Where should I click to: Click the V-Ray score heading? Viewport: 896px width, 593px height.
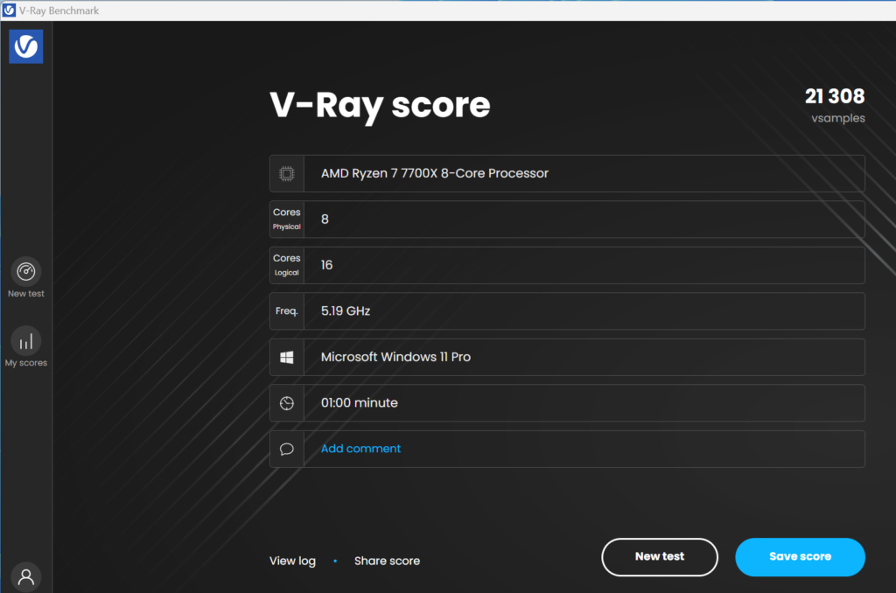380,106
